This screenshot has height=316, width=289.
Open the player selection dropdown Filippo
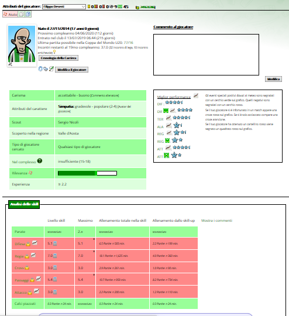pyautogui.click(x=64, y=6)
